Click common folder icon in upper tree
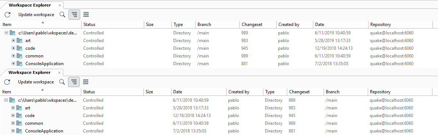Image resolution: width=438 pixels, height=135 pixels. pyautogui.click(x=19, y=56)
